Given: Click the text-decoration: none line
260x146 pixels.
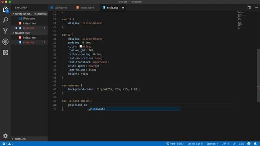Looking at the screenshot, I should [85, 58].
